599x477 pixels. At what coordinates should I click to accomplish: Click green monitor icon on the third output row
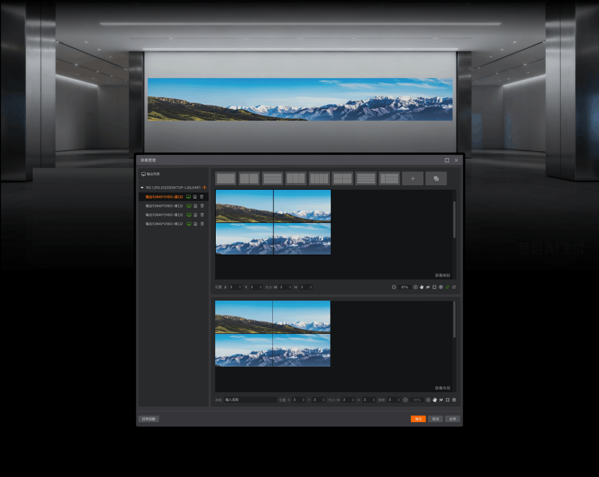pos(189,215)
